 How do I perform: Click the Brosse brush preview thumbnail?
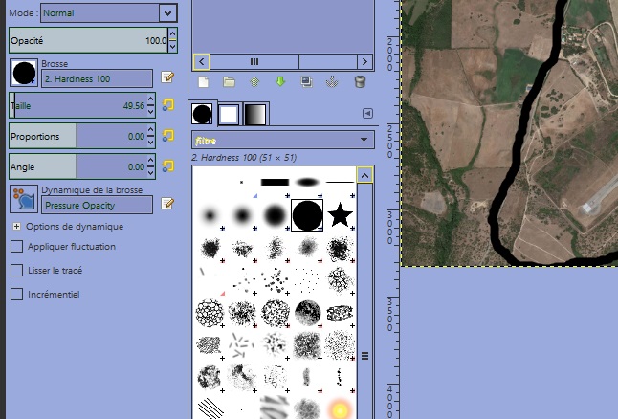24,73
